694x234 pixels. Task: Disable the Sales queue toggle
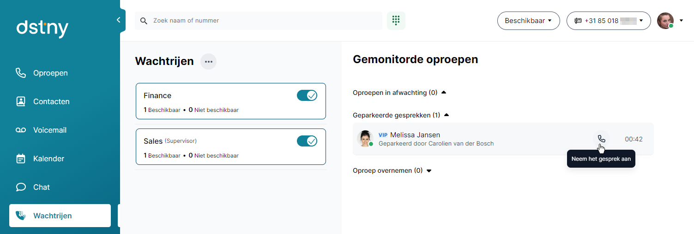[x=307, y=141]
